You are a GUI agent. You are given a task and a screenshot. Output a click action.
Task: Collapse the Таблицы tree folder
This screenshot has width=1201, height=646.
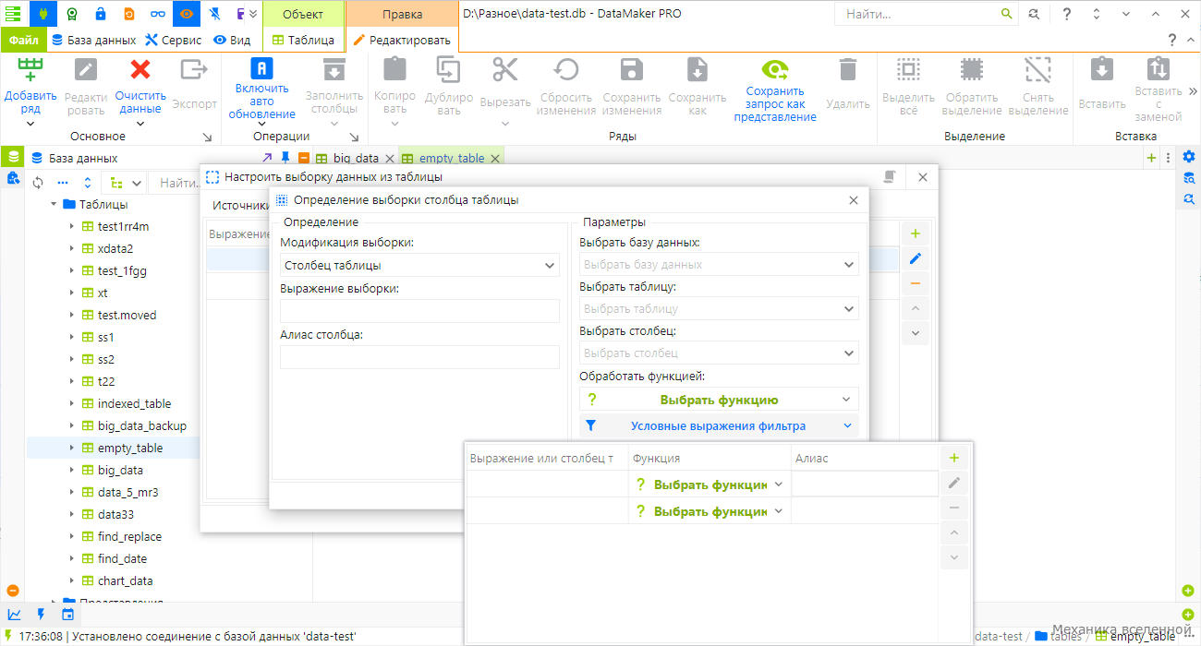(55, 205)
